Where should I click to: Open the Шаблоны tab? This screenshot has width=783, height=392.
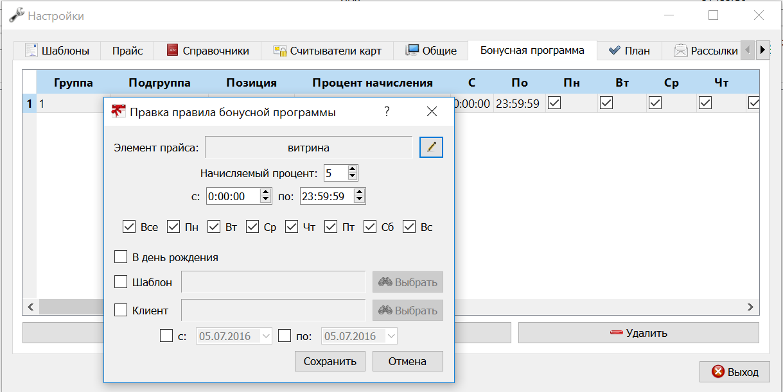(x=57, y=51)
